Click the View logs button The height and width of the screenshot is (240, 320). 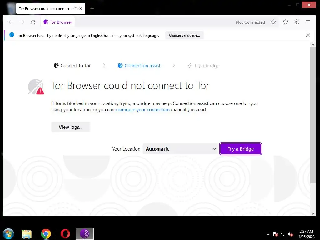tap(71, 127)
